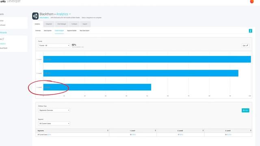Click the Blackthorn project name
The image size is (260, 146).
46,14
